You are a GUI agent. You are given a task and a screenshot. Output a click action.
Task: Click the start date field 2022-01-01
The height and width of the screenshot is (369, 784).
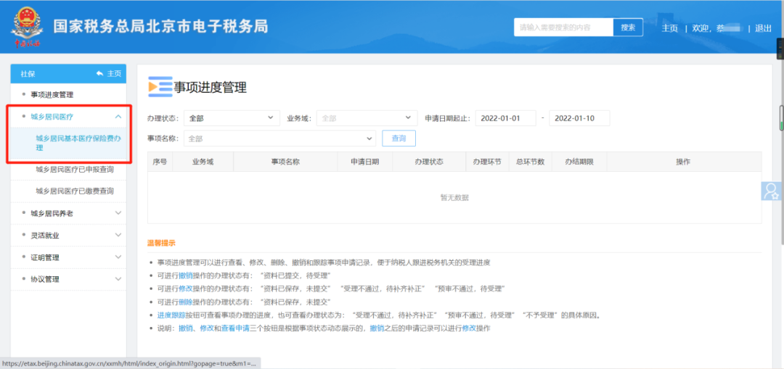pyautogui.click(x=505, y=118)
